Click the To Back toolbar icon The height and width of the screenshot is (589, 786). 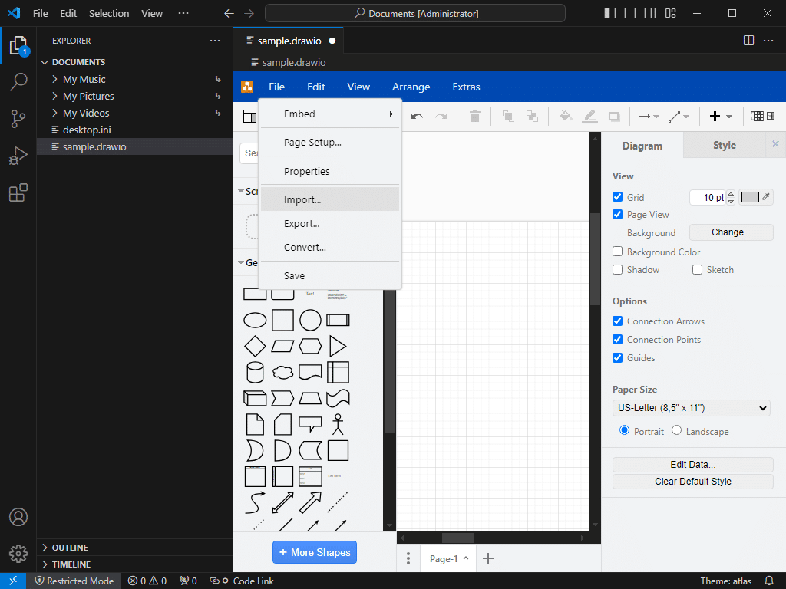tap(533, 117)
